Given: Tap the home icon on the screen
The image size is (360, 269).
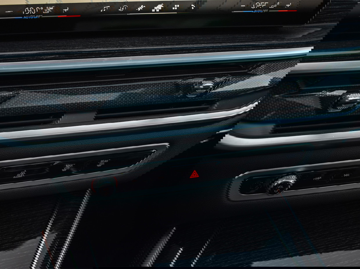Looking at the screenshot, I should pos(157,8).
